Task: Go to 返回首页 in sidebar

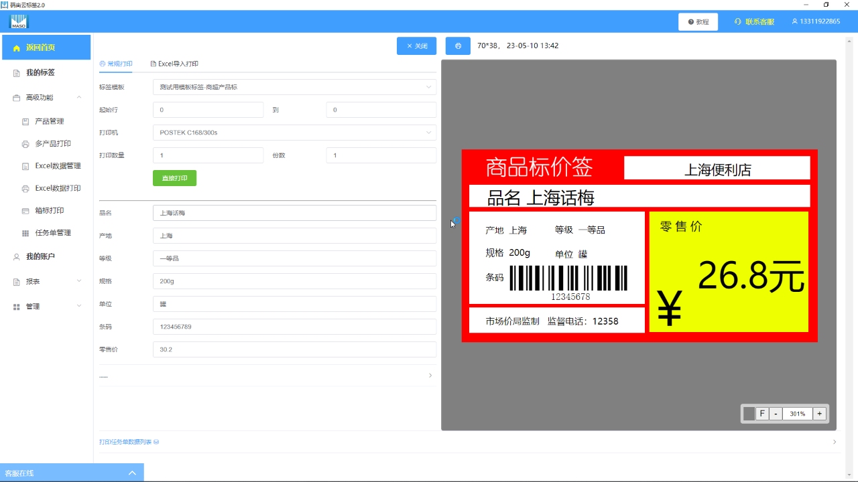Action: pyautogui.click(x=46, y=48)
